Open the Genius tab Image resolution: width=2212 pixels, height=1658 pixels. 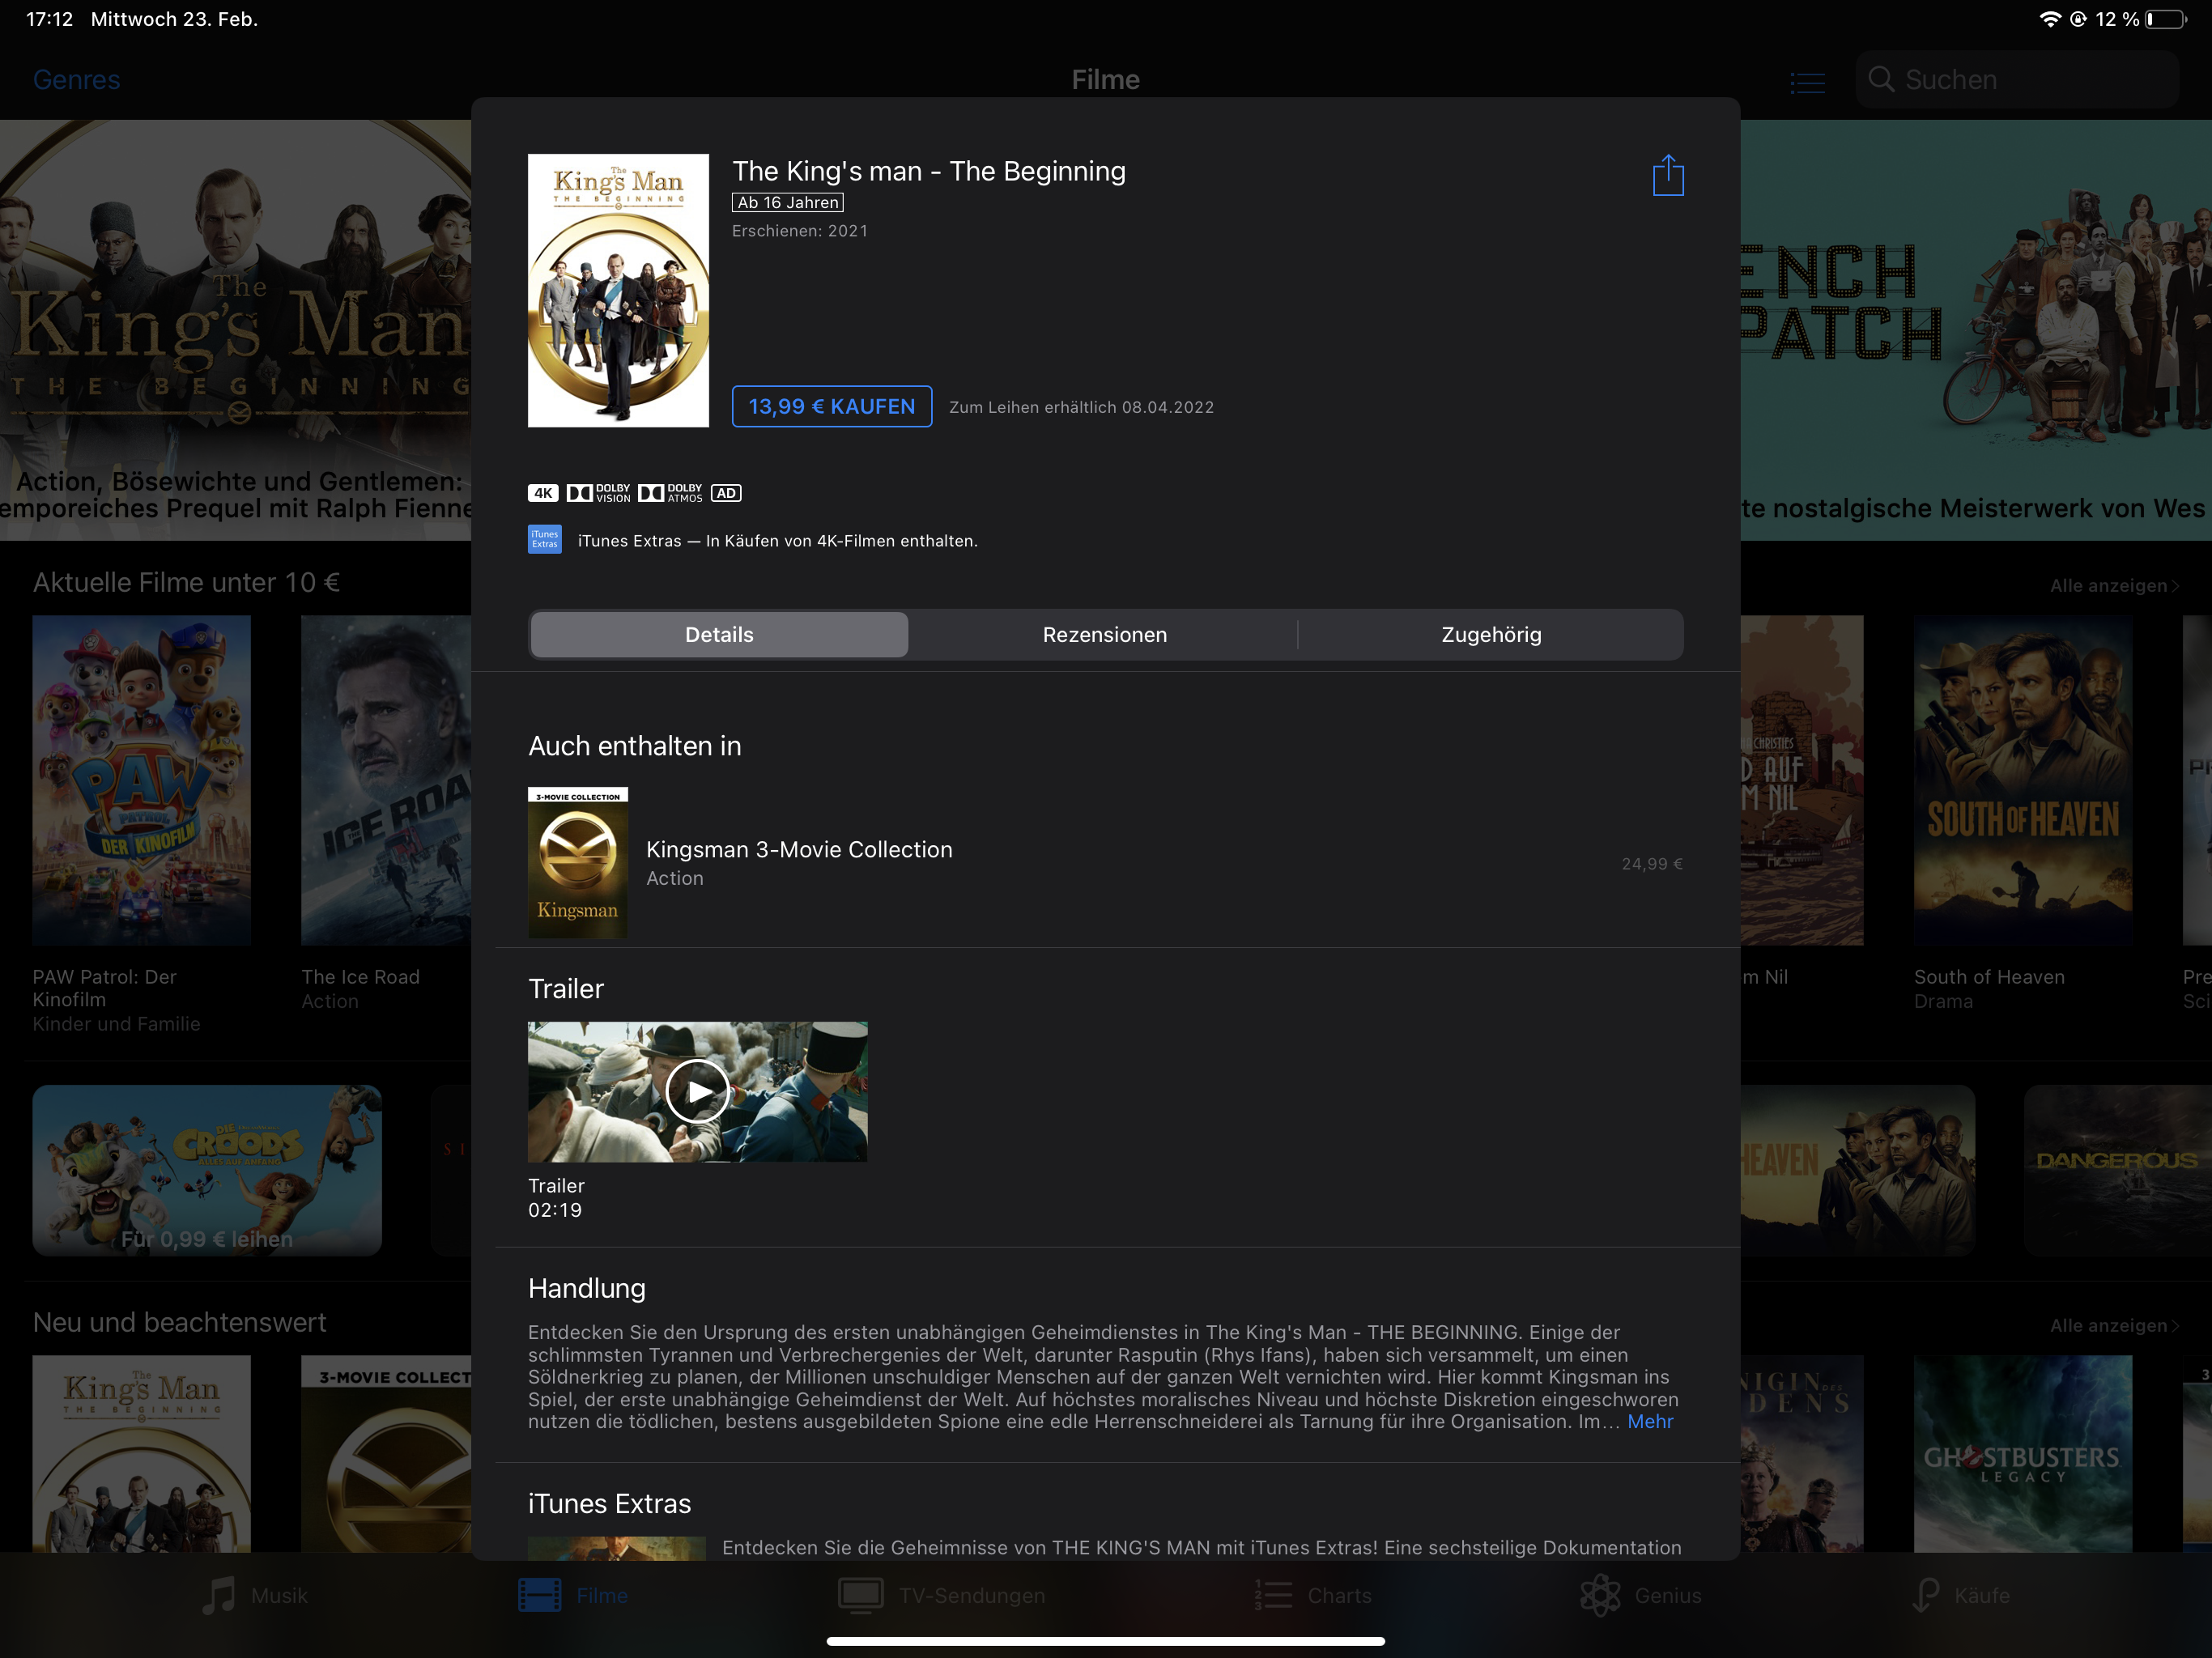pos(1640,1595)
